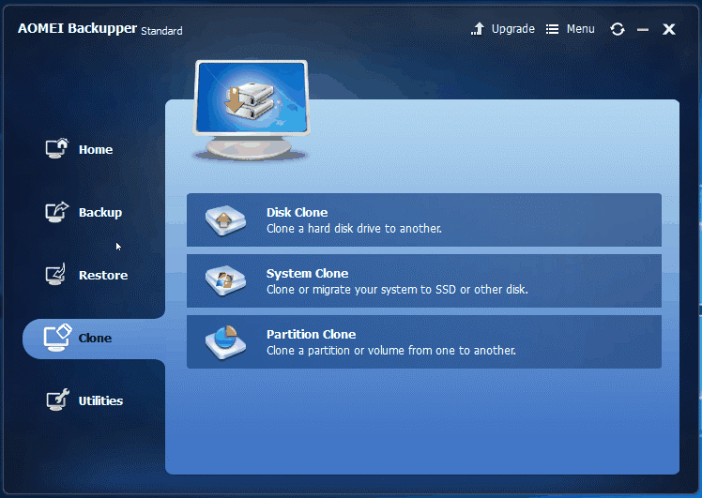Click the Backup sidebar icon
Screen dimensions: 702x498
[57, 212]
